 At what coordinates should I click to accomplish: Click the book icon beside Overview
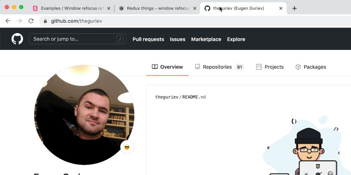coord(155,67)
